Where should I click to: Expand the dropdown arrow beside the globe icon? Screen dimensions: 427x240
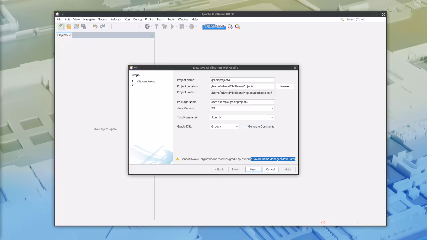click(151, 27)
